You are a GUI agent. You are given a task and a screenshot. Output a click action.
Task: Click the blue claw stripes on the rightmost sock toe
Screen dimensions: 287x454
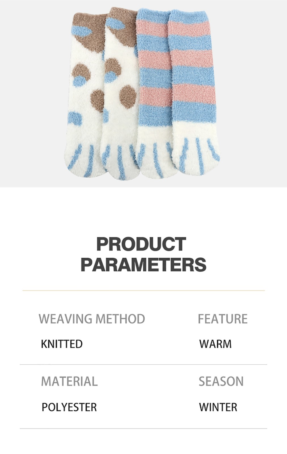199,153
